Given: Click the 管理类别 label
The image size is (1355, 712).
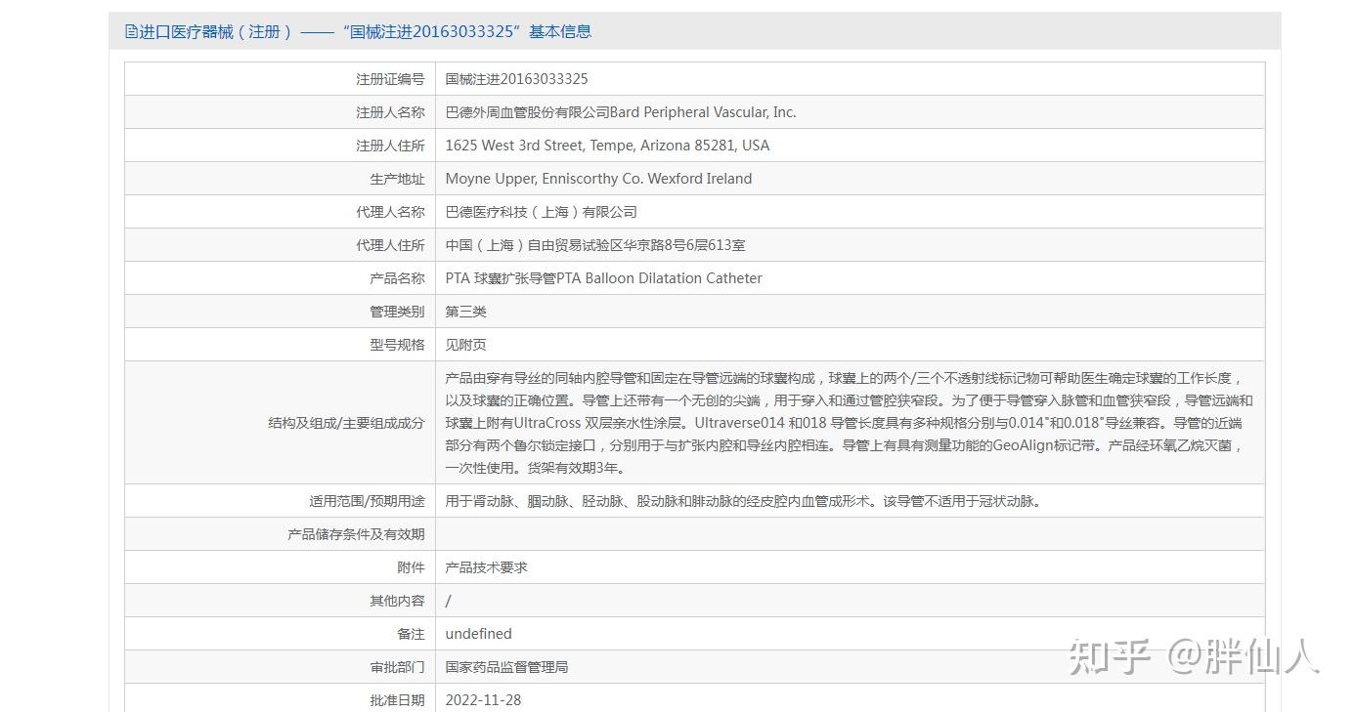Looking at the screenshot, I should pos(397,312).
